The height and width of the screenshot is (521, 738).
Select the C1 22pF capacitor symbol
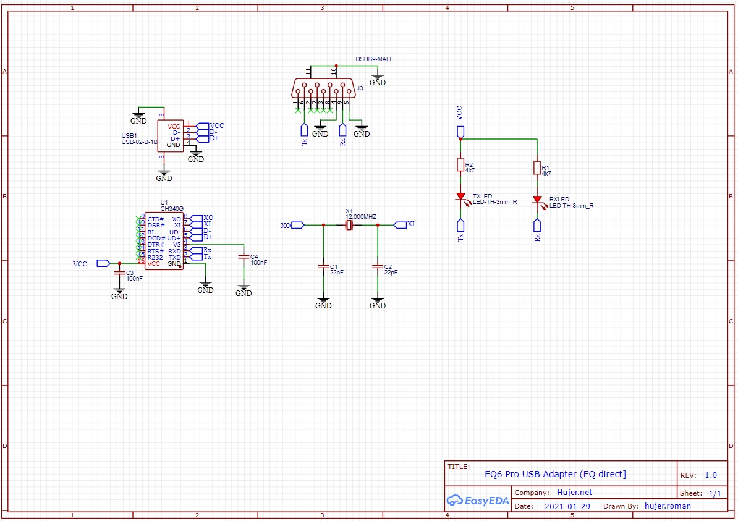pyautogui.click(x=323, y=267)
